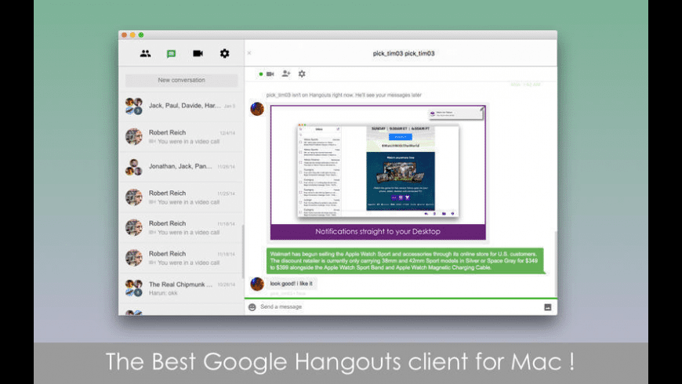Click the chat pane scrollbar
The height and width of the screenshot is (384, 682).
(556, 263)
